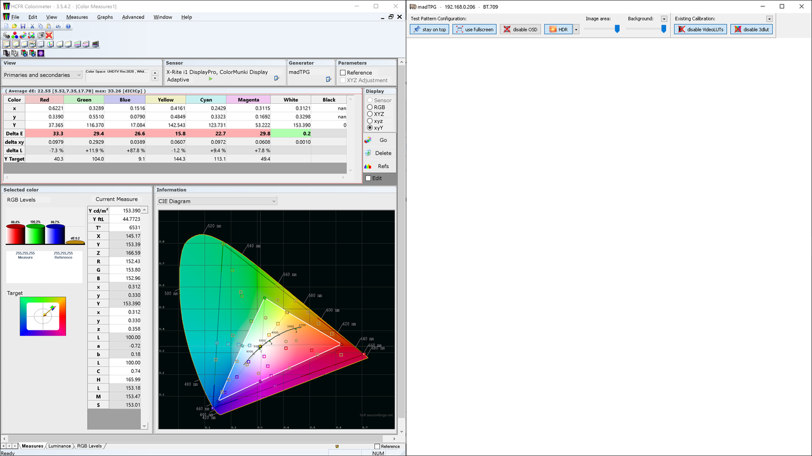
Task: Click stay on top in madTPG
Action: [429, 29]
